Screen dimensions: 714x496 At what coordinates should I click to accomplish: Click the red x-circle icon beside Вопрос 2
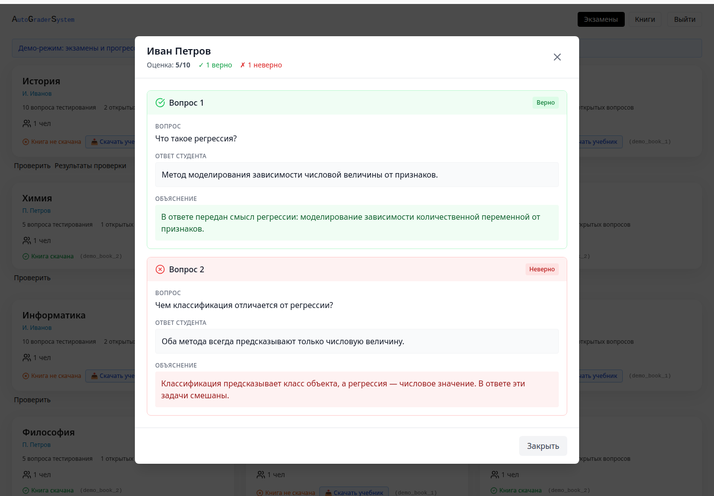coord(160,269)
